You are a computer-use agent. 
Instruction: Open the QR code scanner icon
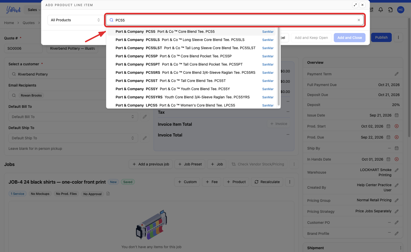coord(371,10)
